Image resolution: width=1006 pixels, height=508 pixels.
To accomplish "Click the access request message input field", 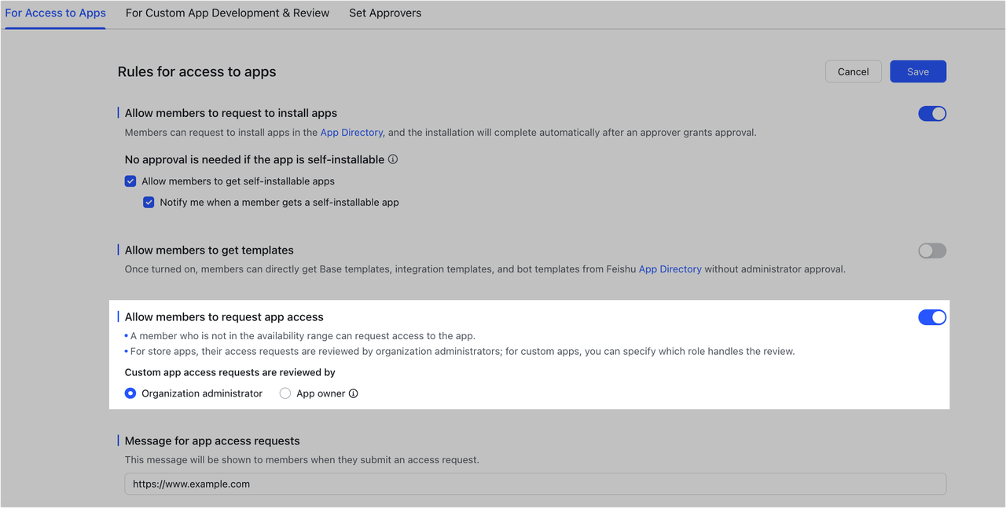I will point(535,484).
